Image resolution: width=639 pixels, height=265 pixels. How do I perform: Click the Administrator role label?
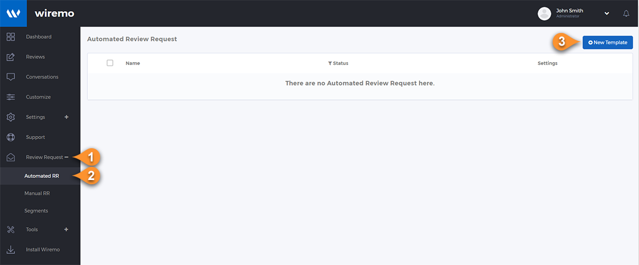pyautogui.click(x=568, y=16)
